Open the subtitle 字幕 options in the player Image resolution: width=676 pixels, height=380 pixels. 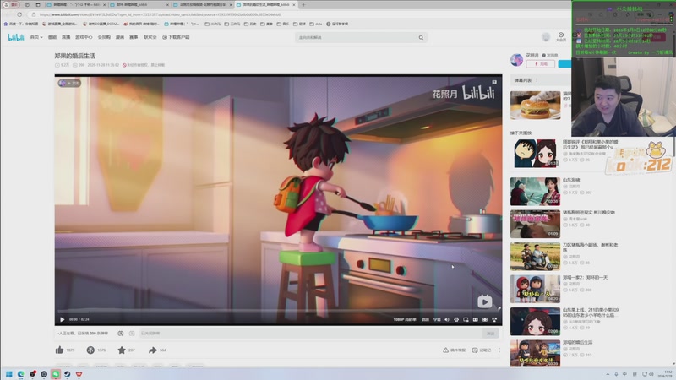point(437,320)
